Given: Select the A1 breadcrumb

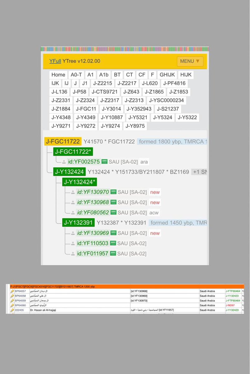Looking at the screenshot, I should (x=91, y=75).
